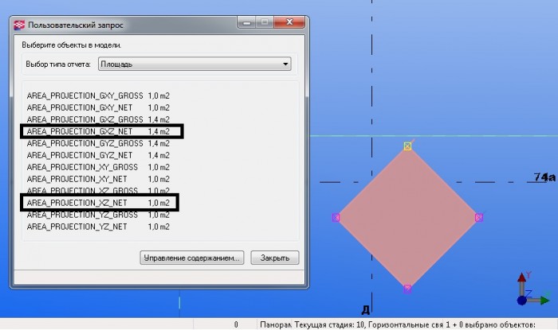Screen dimensions: 558x330
Task: Click the dropdown arrow of report type
Action: pos(285,64)
